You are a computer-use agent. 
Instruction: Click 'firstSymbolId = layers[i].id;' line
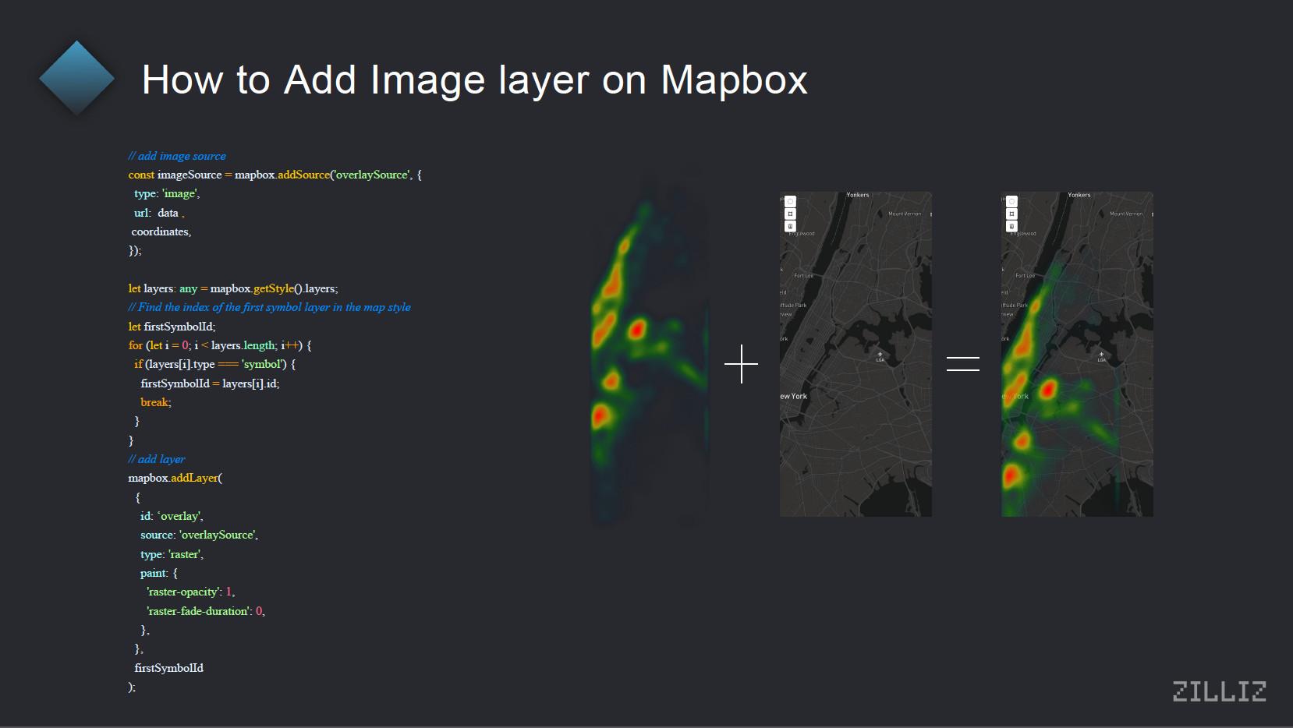tap(210, 383)
